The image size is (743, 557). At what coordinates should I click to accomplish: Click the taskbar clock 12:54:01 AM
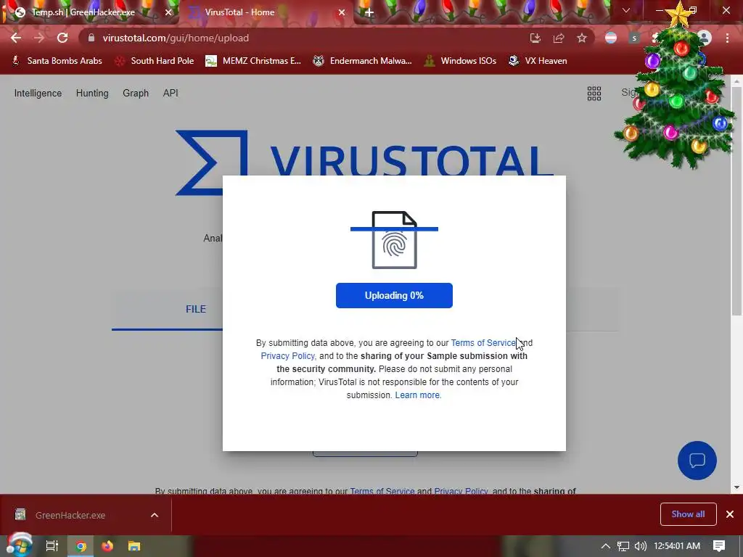pos(677,546)
